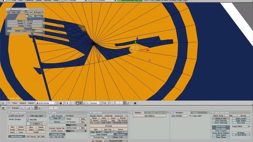Toggle Auto Smooth in Mesh panel
Image resolution: width=253 pixels, height=142 pixels.
[x=57, y=116]
